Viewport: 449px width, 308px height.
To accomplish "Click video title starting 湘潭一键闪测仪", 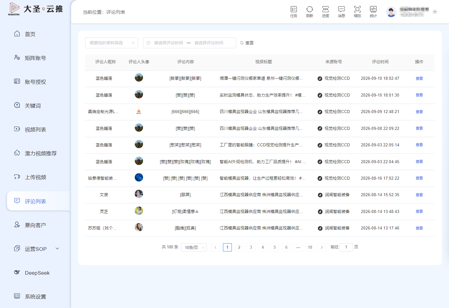I will 261,79.
